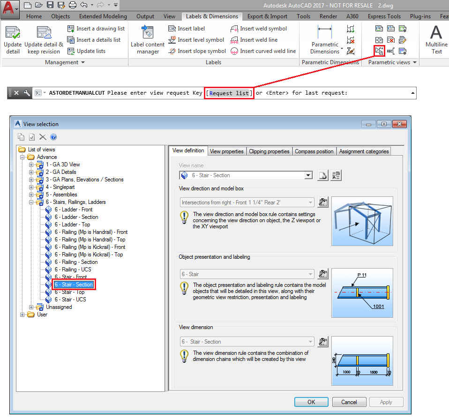Expand the 1 - GA 3D View node

tap(31, 165)
